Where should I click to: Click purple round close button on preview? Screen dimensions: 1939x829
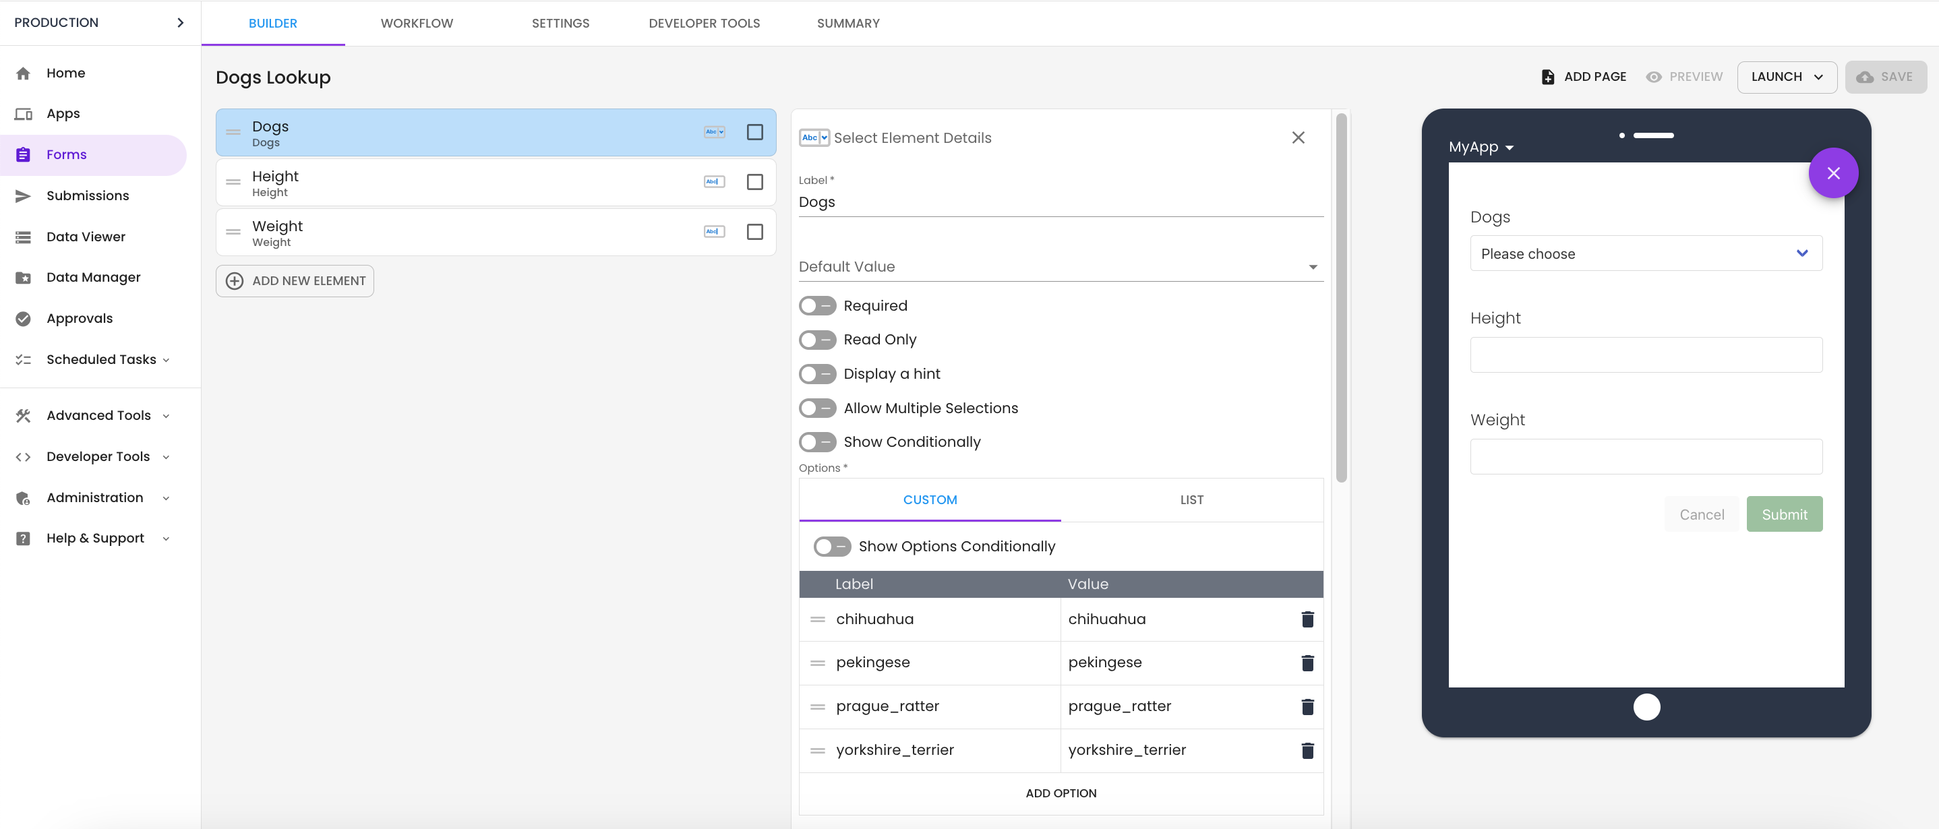[x=1833, y=173]
